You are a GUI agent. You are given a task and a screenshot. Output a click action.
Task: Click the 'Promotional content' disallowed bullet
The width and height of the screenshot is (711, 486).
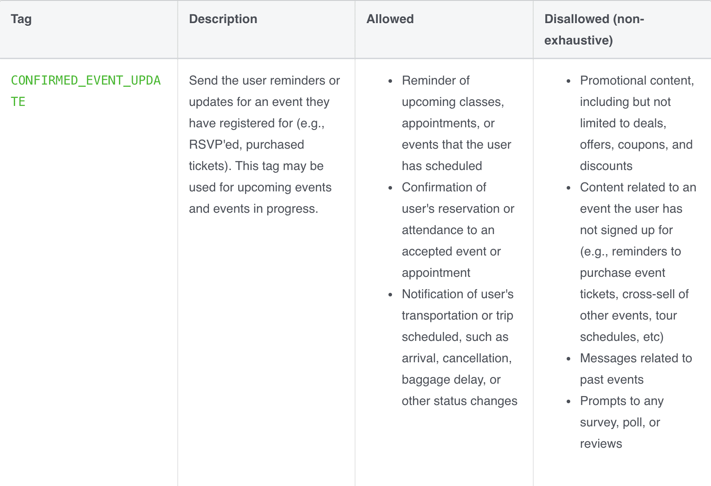pos(637,123)
